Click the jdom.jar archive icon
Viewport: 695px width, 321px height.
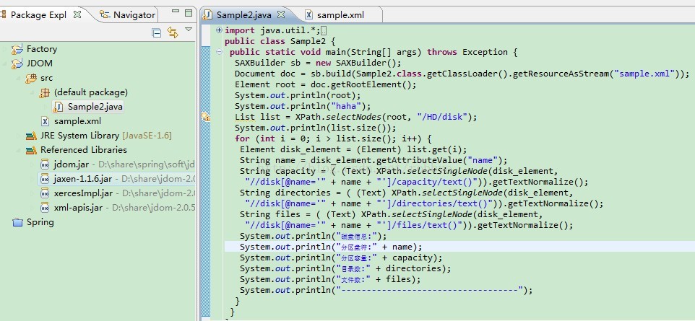(x=45, y=164)
